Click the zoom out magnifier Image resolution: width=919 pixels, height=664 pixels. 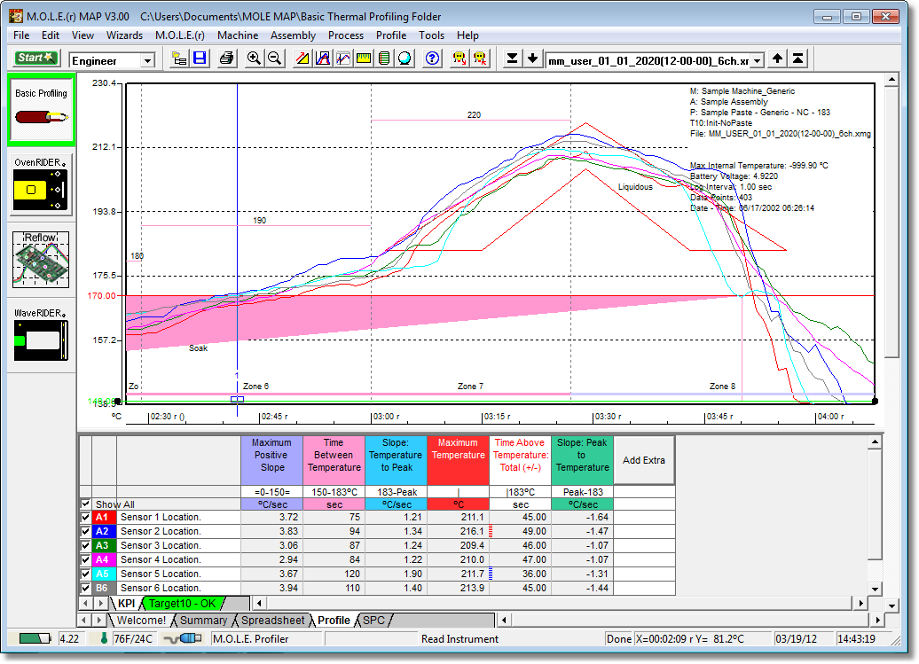[x=274, y=59]
